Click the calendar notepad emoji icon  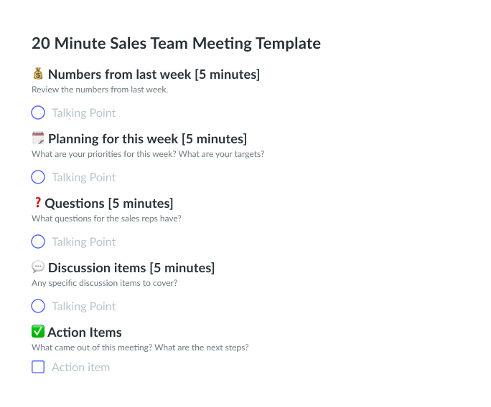tap(38, 138)
